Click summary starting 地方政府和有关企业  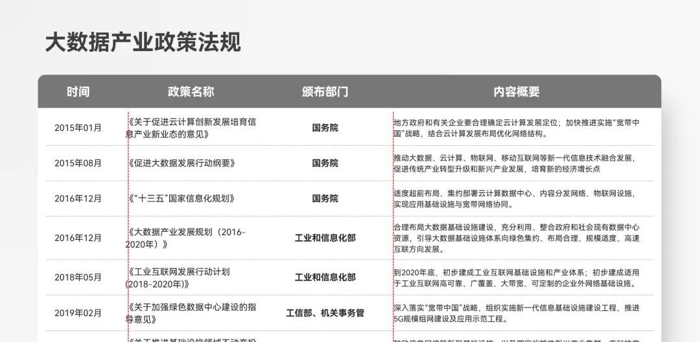[x=517, y=128]
